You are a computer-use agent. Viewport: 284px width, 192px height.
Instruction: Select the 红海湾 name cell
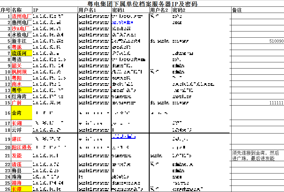(22, 96)
